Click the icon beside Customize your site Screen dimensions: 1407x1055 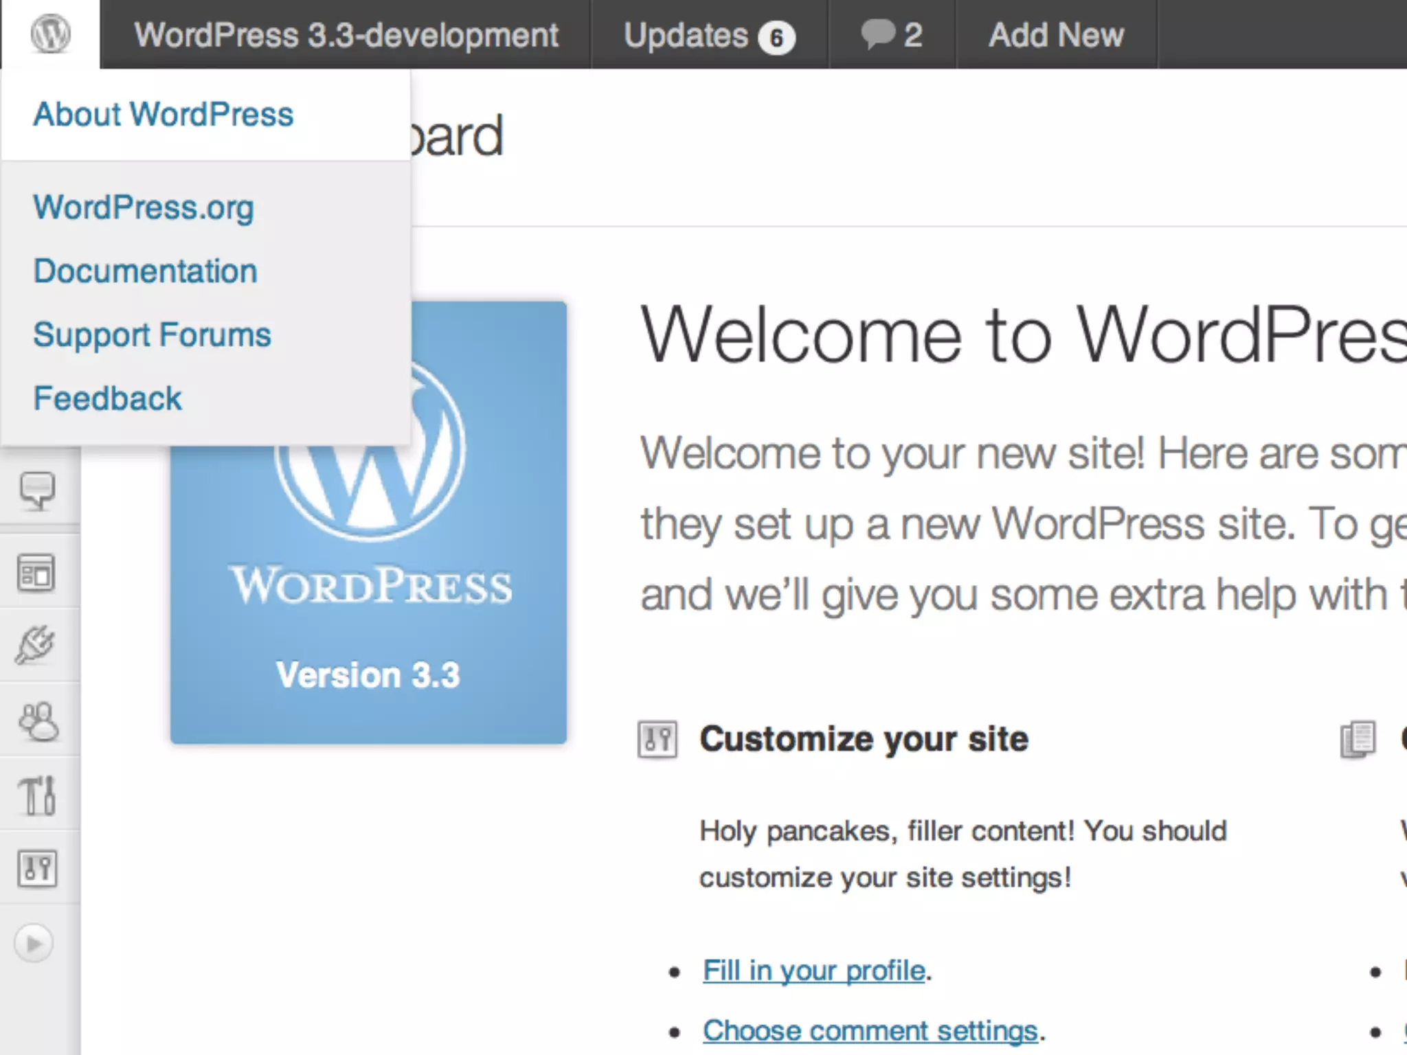click(657, 740)
